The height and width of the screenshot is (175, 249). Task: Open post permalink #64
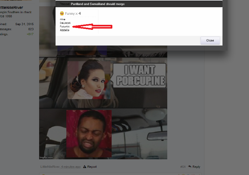tap(183, 167)
